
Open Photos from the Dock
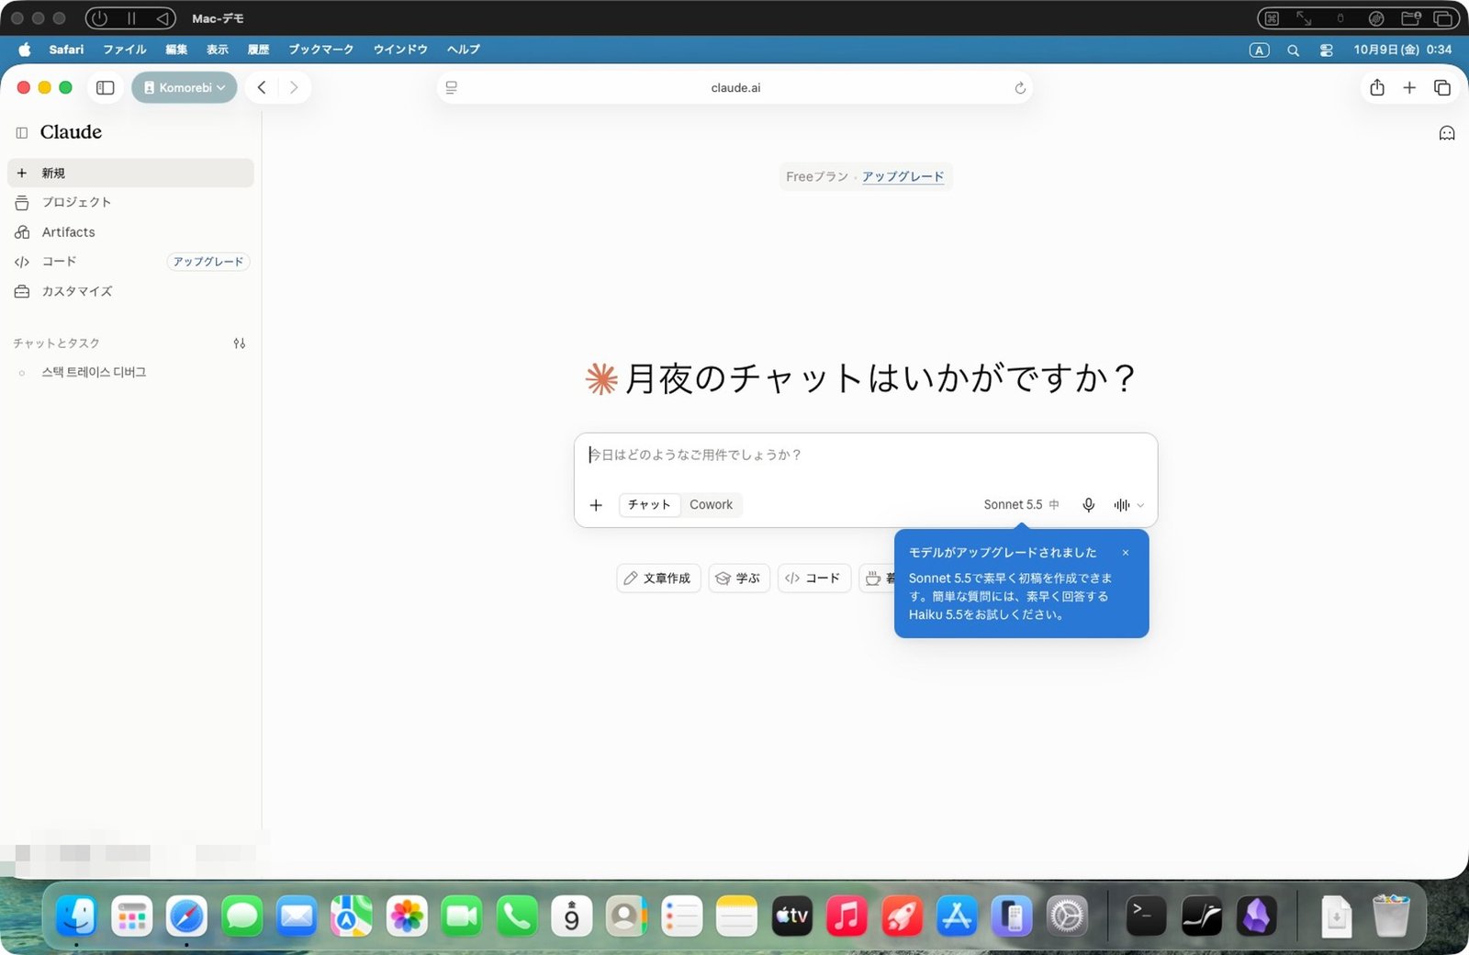[x=407, y=916]
